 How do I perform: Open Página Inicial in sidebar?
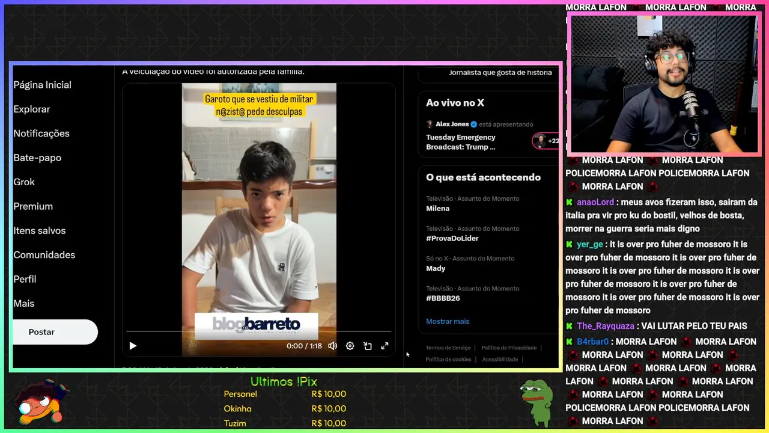point(43,85)
